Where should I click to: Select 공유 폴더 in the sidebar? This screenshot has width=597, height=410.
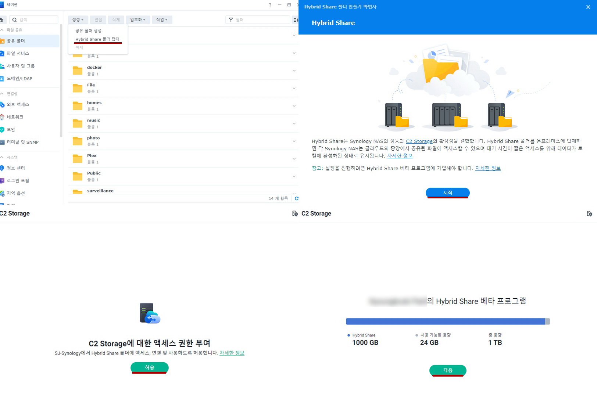coord(29,41)
